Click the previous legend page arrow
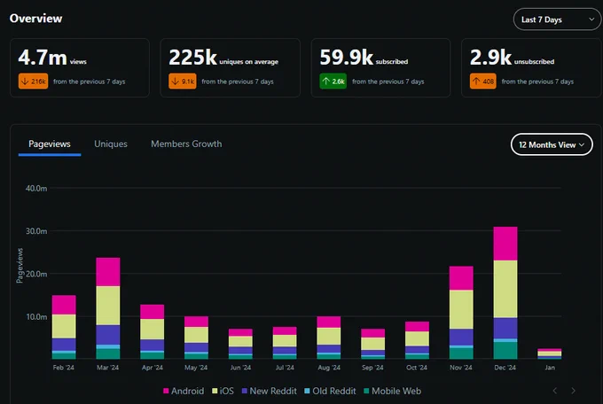Viewport: 603px width, 404px height. click(x=554, y=391)
